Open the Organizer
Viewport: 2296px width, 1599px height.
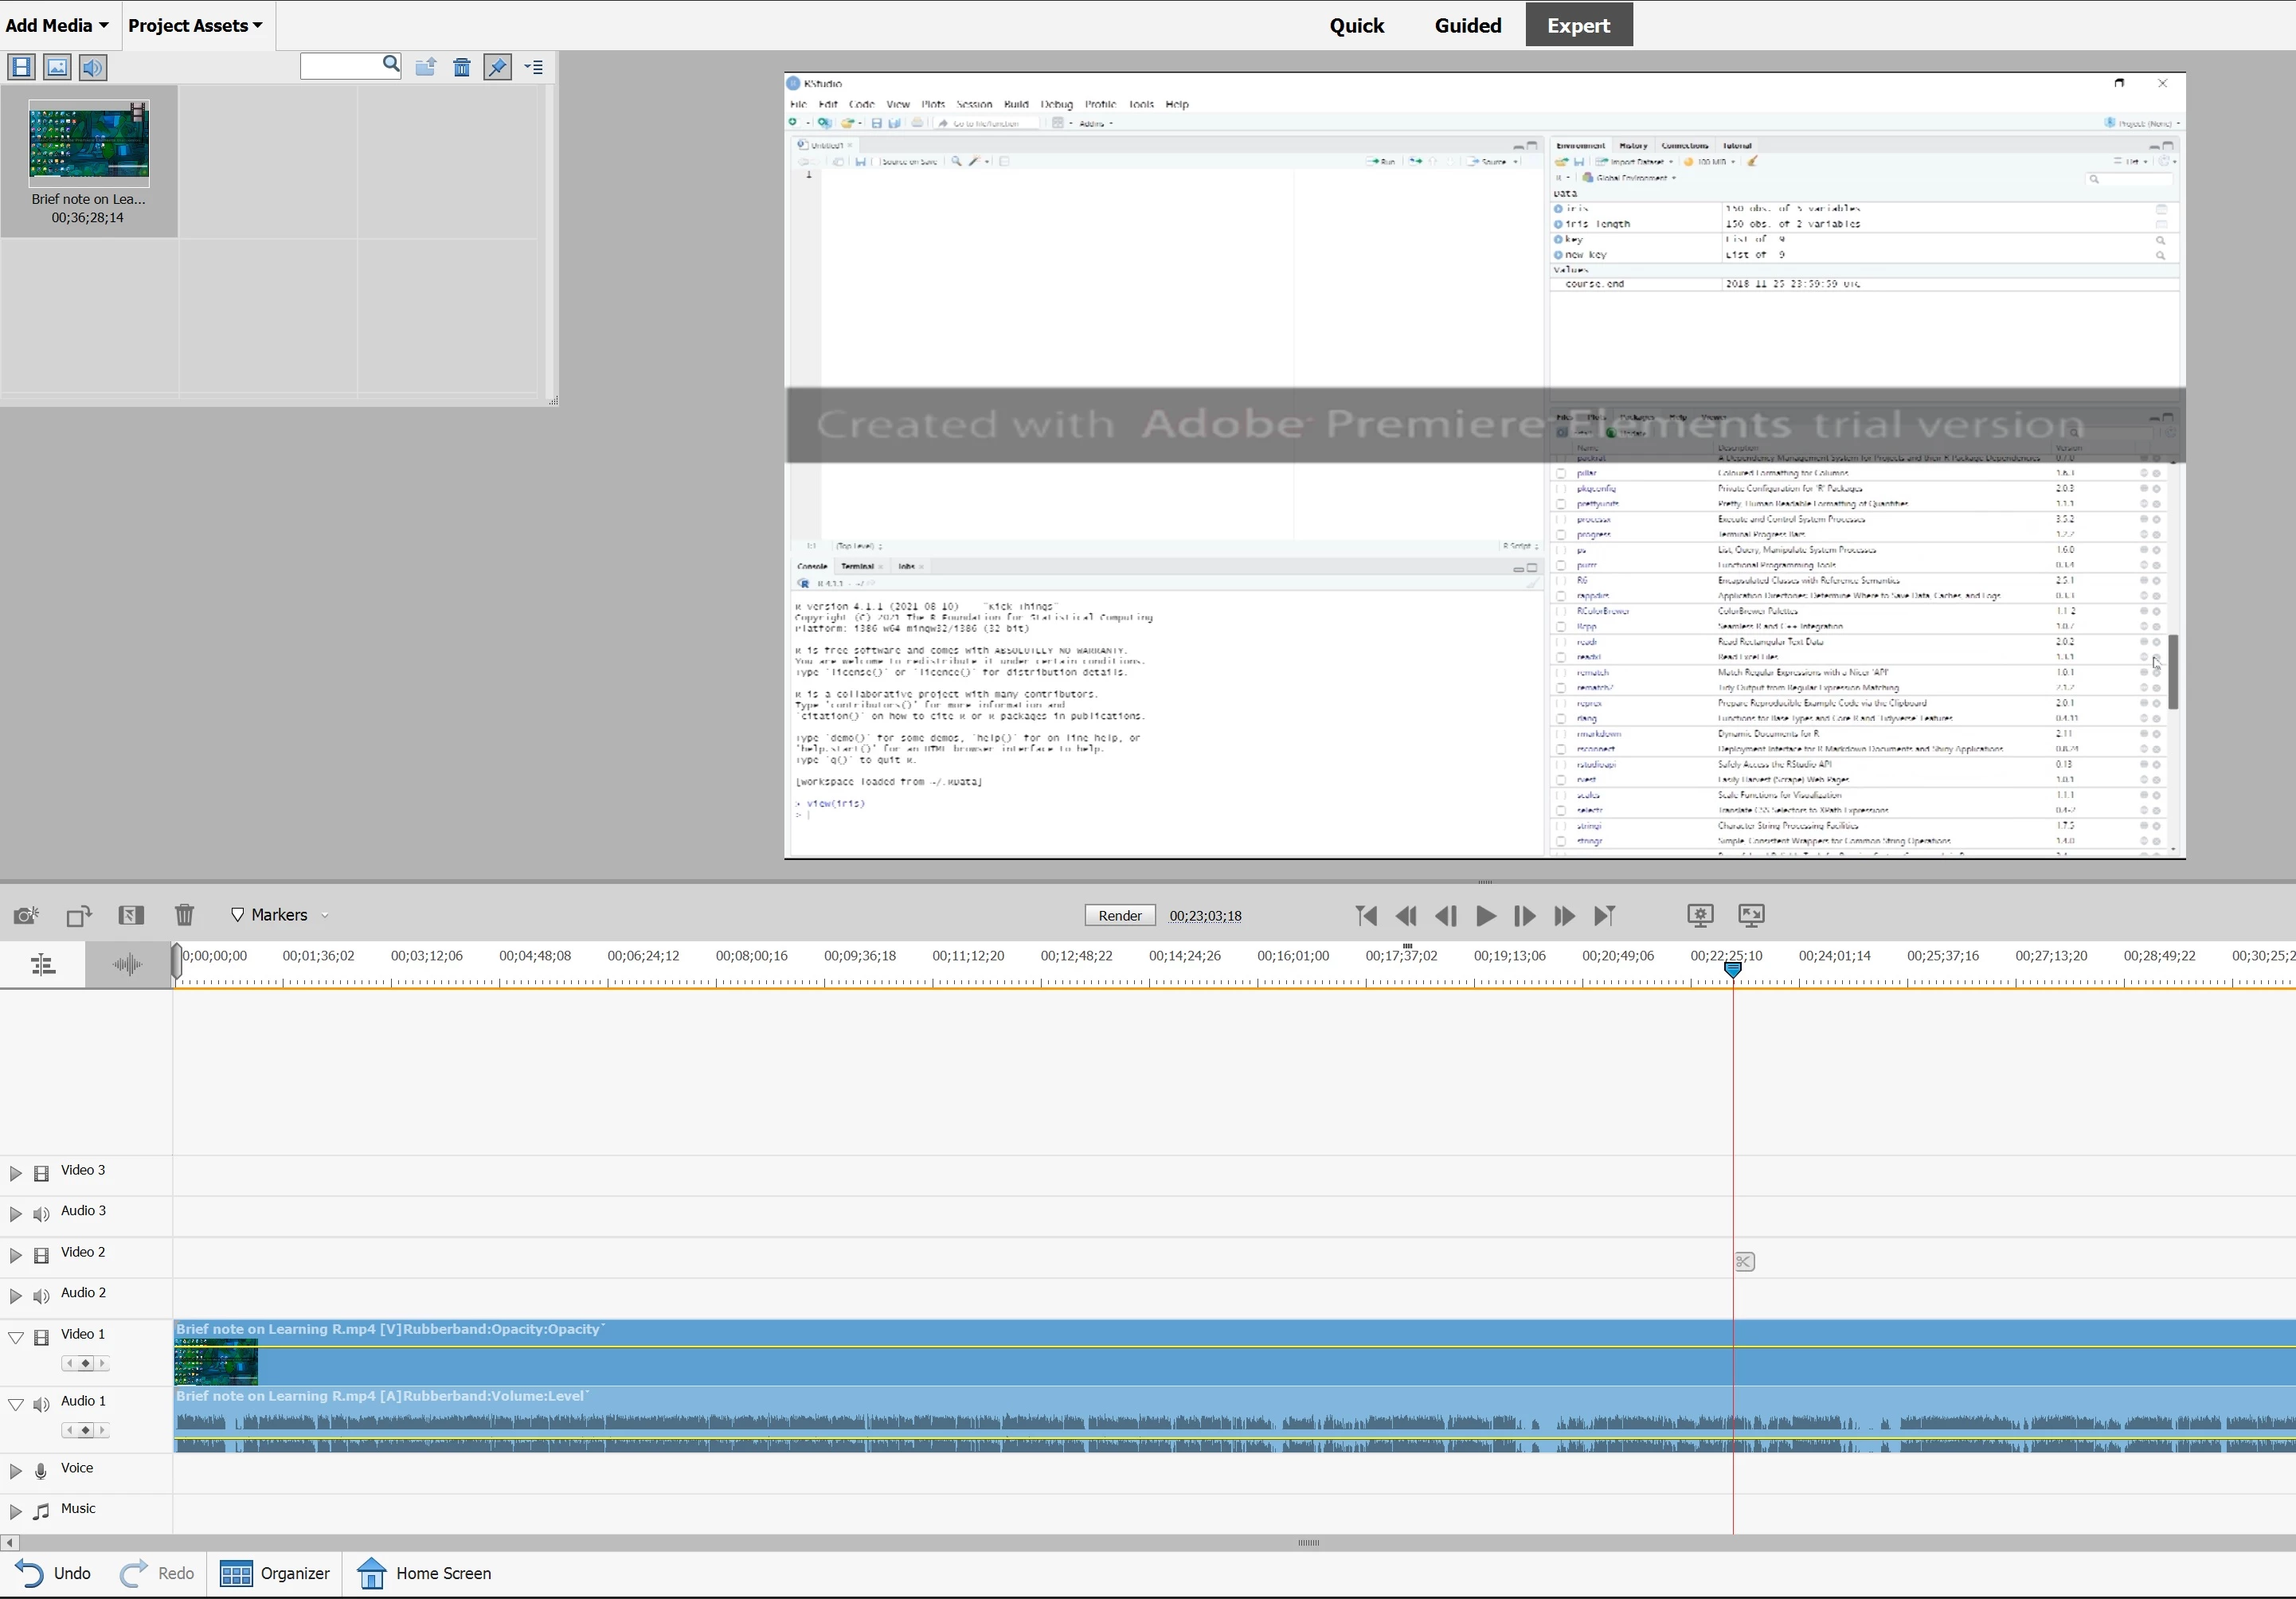[x=275, y=1573]
